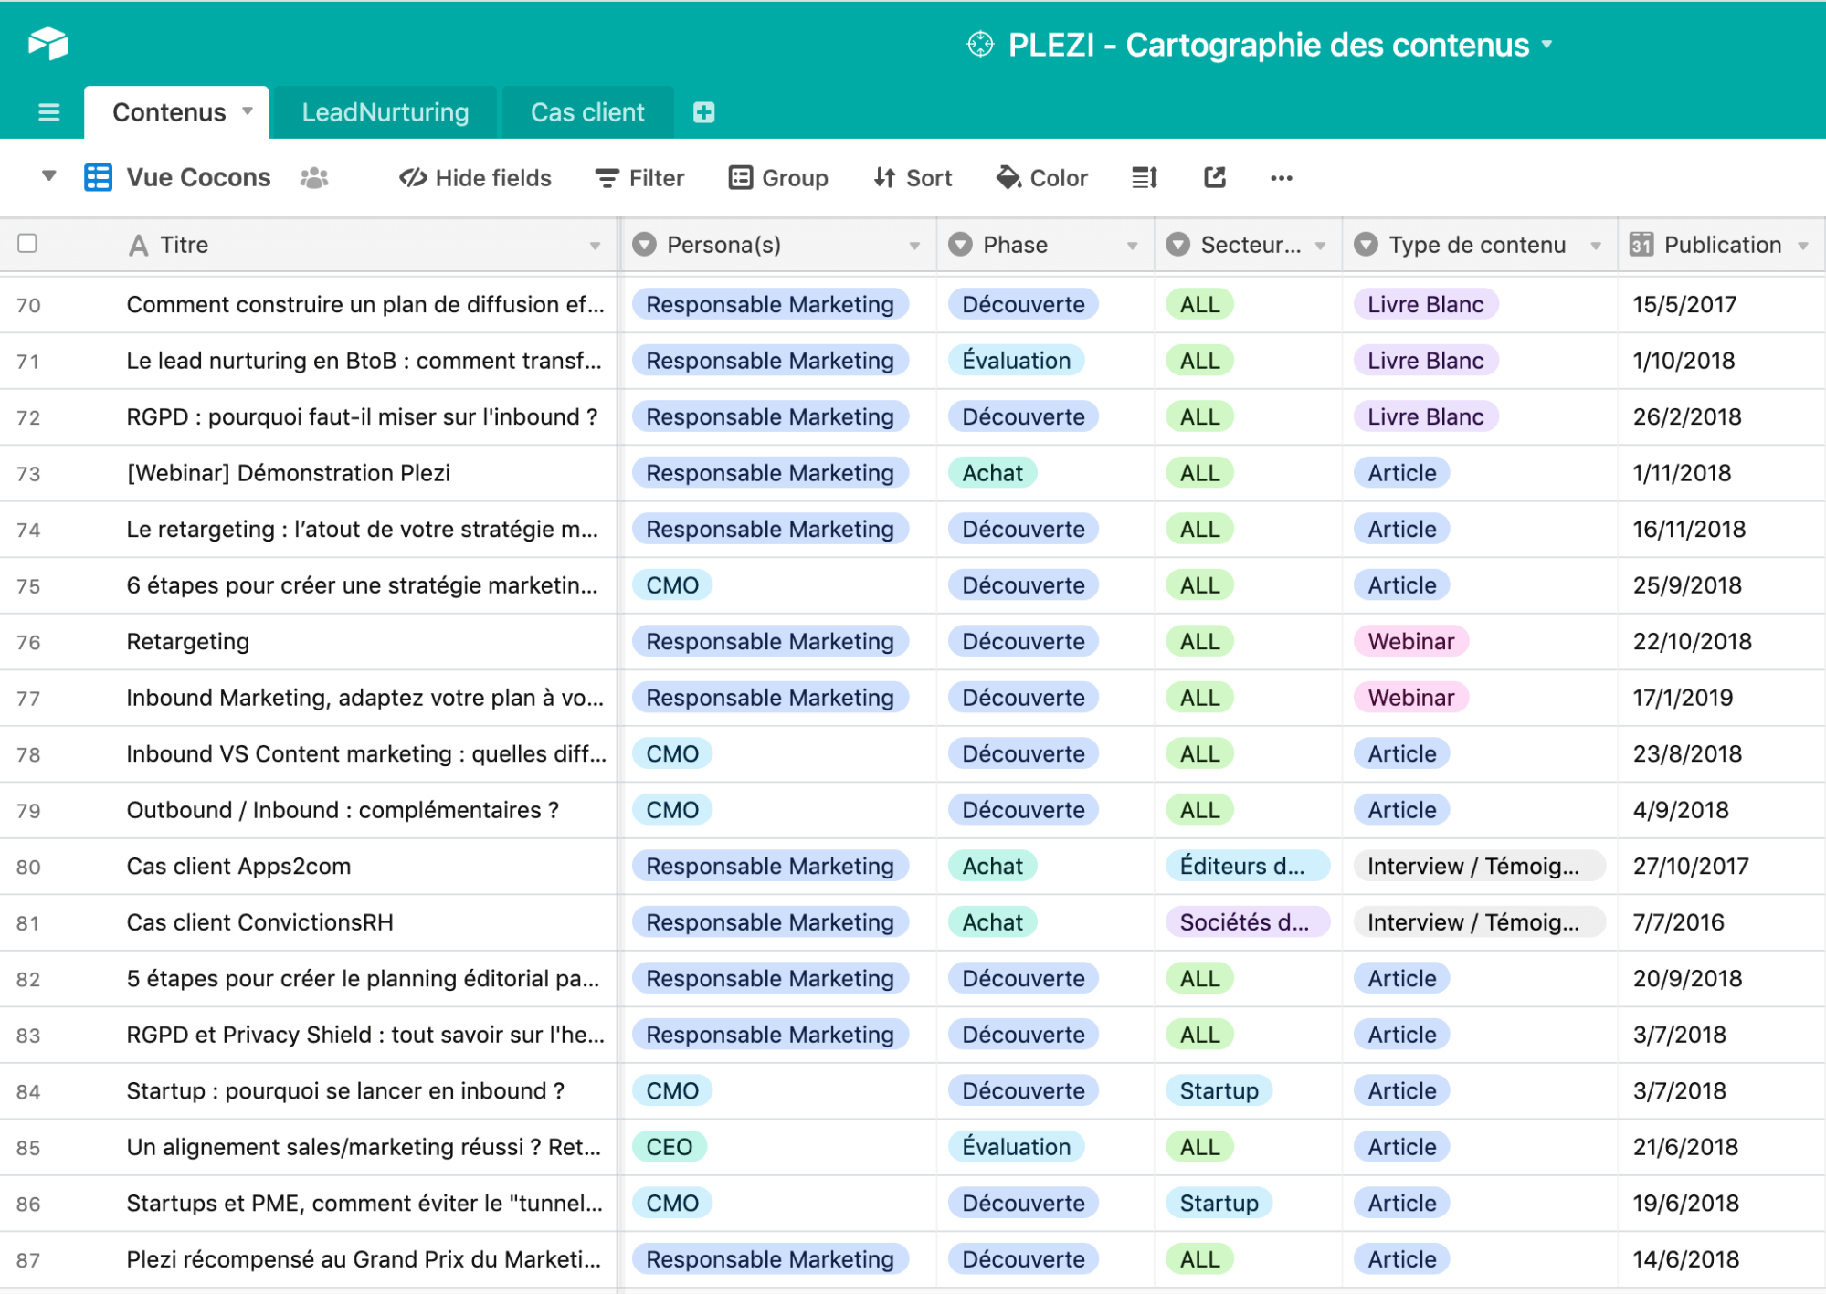Open the grid view icon for Vue Cocons
1826x1294 pixels.
(x=98, y=177)
